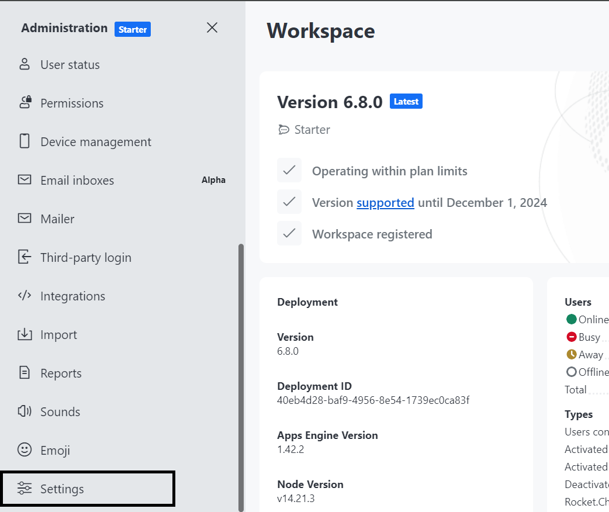Click Apps Engine Version value 1.42.2
The height and width of the screenshot is (512, 609).
pyautogui.click(x=290, y=449)
